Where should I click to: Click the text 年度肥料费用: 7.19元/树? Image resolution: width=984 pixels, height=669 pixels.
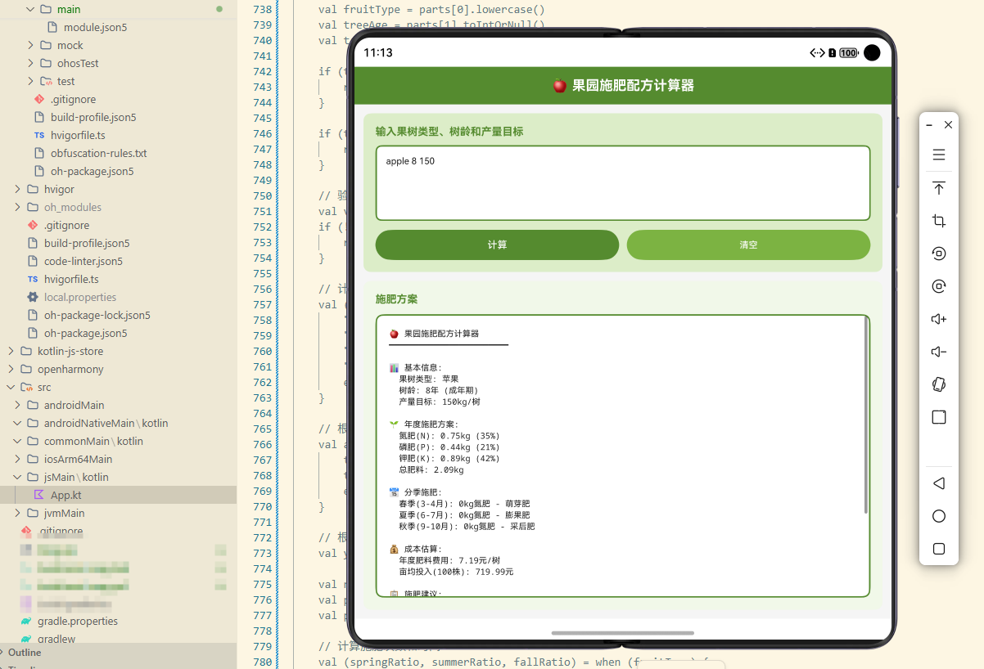pos(449,561)
